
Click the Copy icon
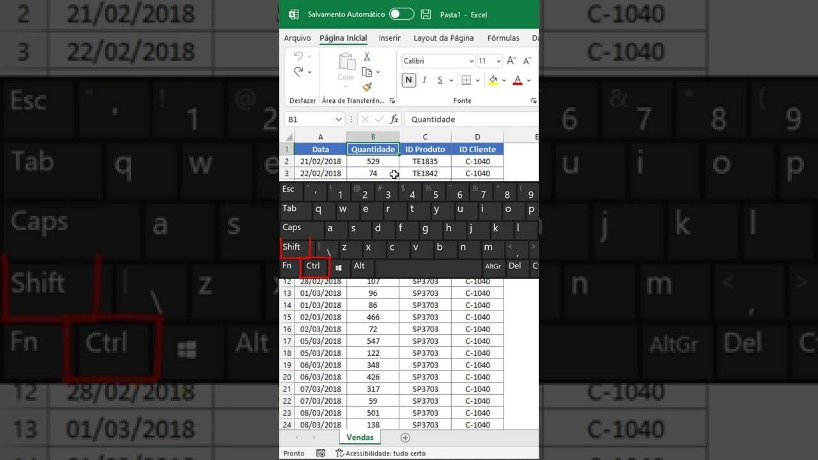[x=367, y=72]
